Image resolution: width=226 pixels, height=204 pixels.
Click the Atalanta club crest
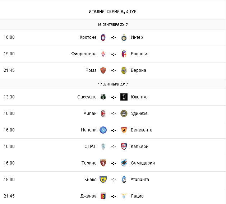pos(124,180)
